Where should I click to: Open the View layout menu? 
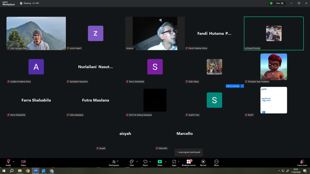point(279,3)
